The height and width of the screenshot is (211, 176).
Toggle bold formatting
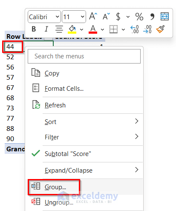pyautogui.click(x=34, y=29)
